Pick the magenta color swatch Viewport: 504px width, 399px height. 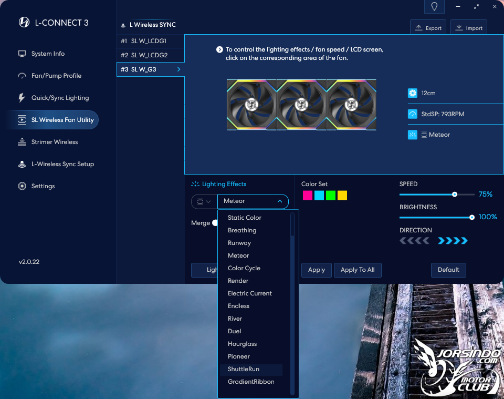308,196
